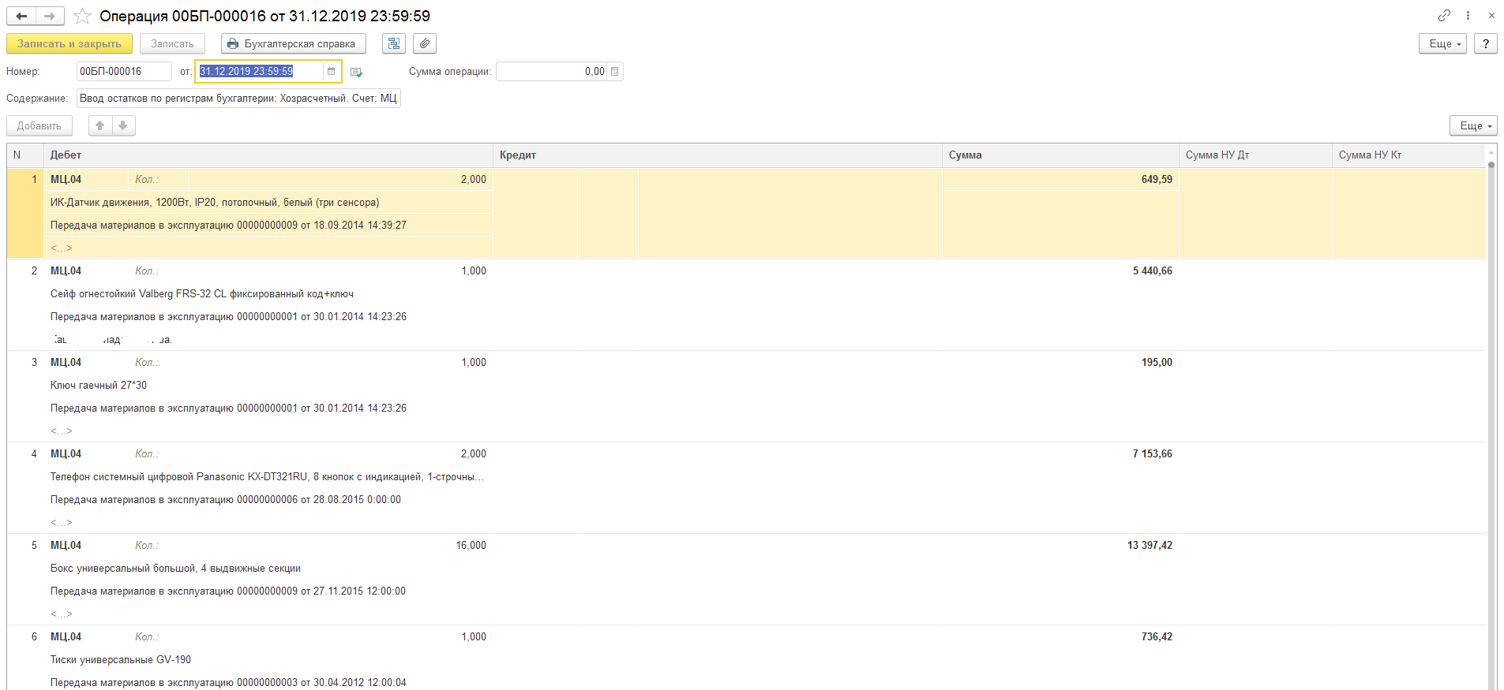Add a new posting with Добавить

tap(39, 125)
